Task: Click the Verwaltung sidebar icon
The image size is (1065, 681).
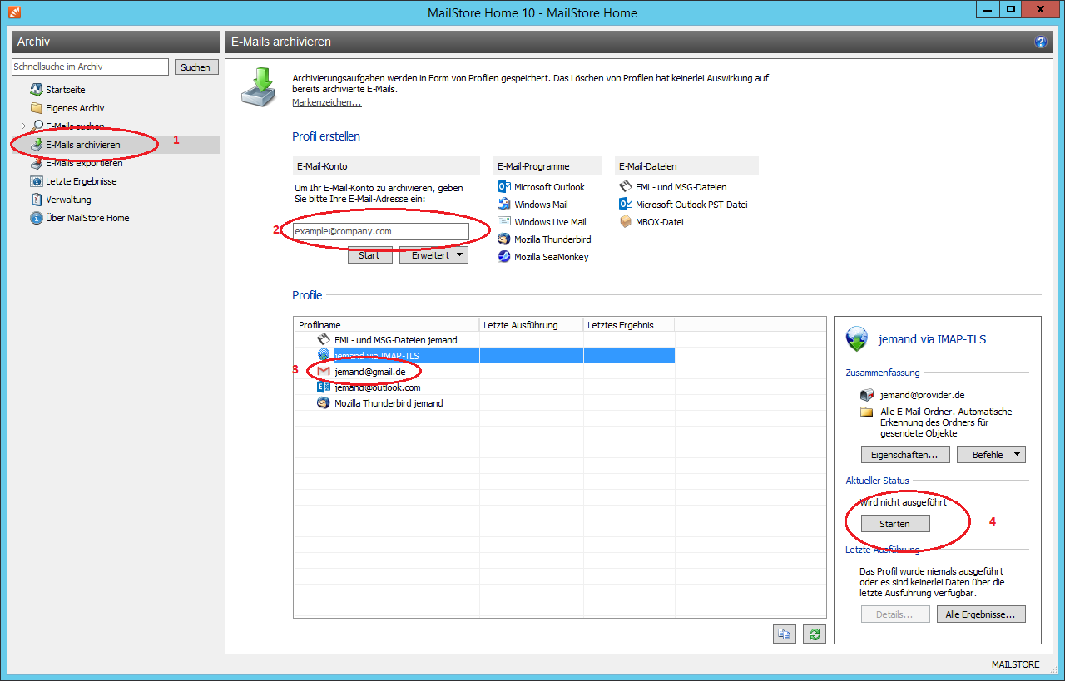Action: point(37,200)
